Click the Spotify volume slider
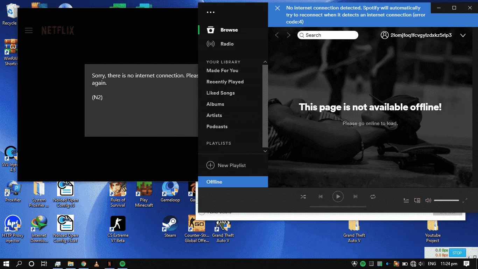478x269 pixels. pos(447,200)
